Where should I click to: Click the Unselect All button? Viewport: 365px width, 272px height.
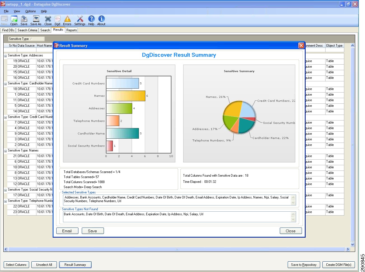point(44,265)
